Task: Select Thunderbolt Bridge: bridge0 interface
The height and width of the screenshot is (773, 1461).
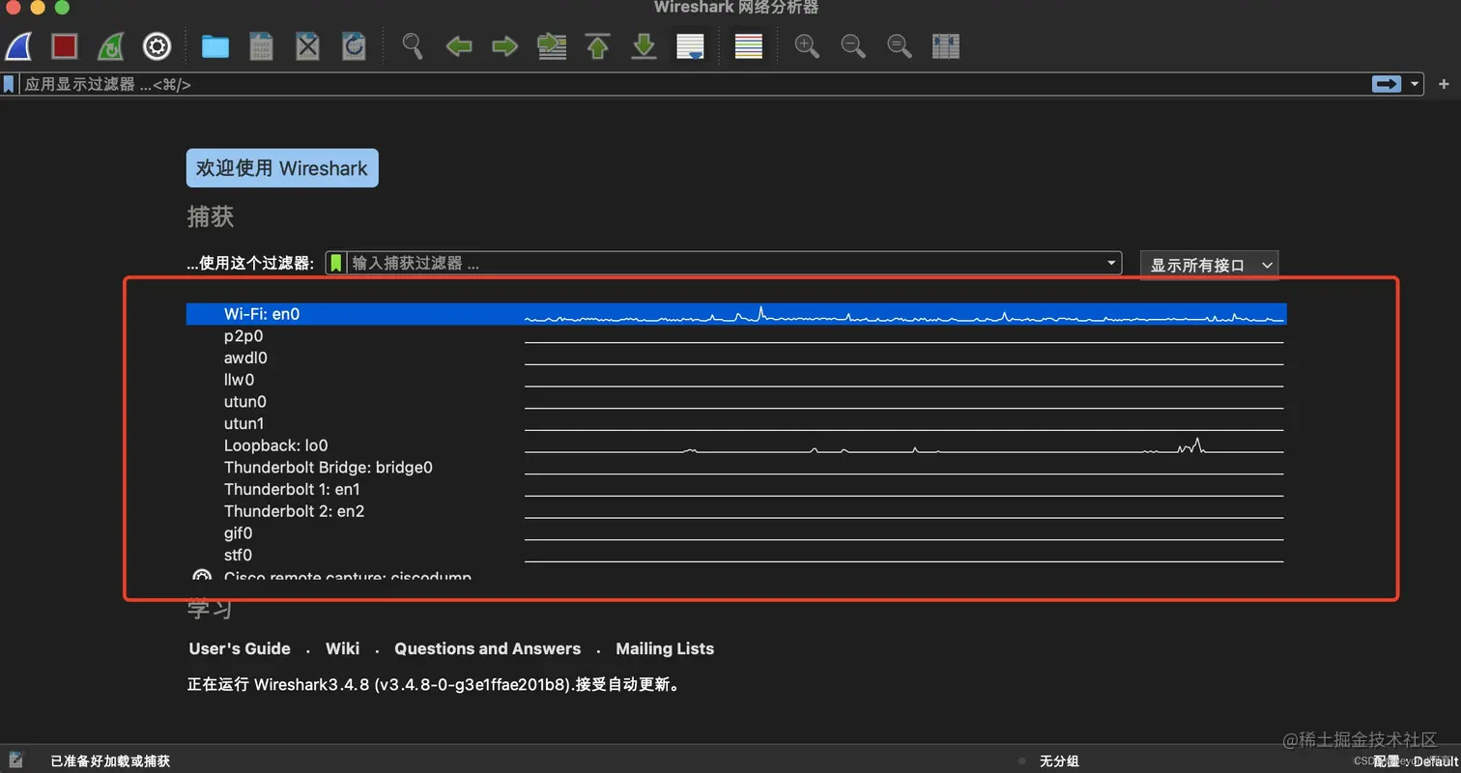Action: (x=736, y=468)
